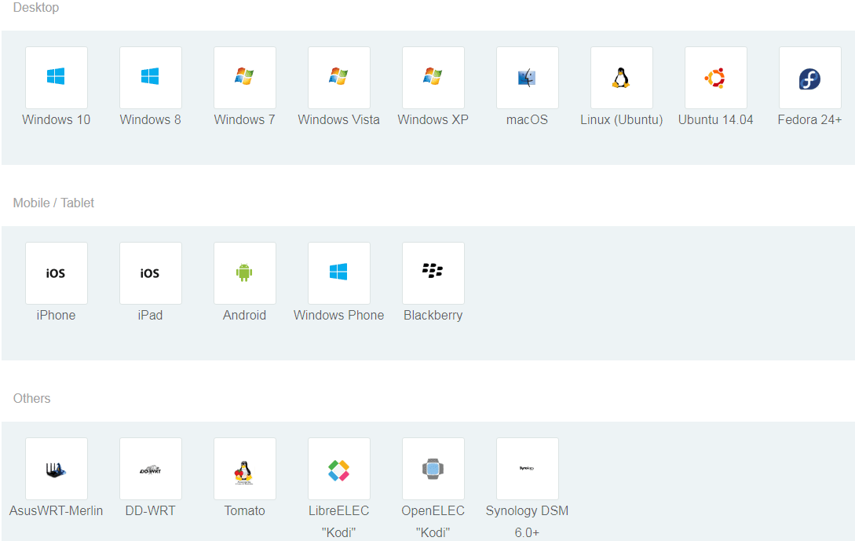
Task: Click the 'AsusWRT-Merlin' label
Action: pos(57,510)
